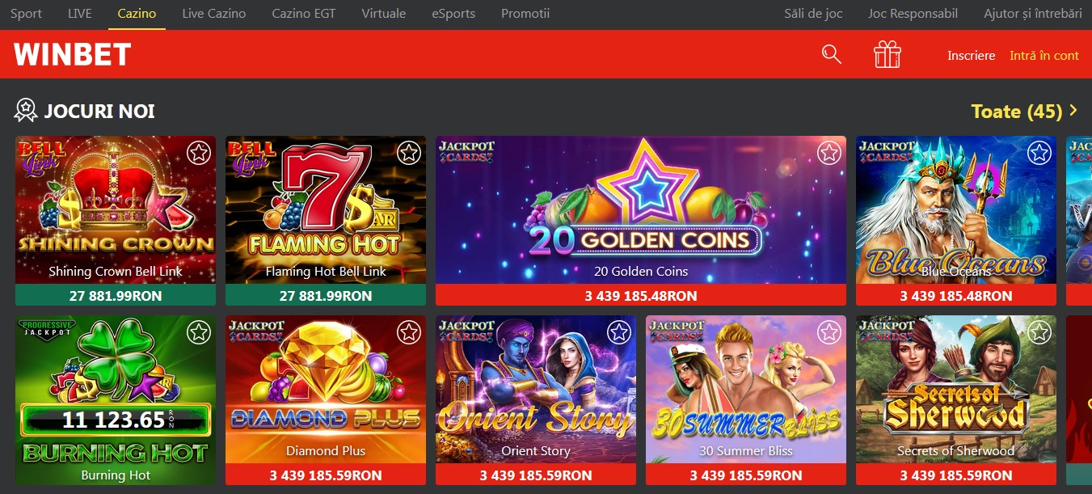This screenshot has width=1092, height=494.
Task: Open Ajutor și întrebări help link
Action: (1033, 14)
